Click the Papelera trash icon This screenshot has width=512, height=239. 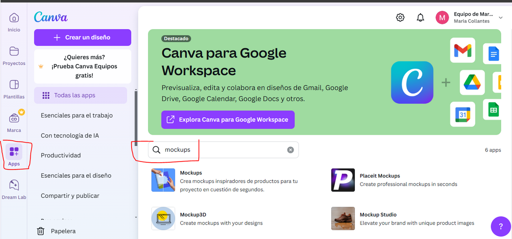40,231
